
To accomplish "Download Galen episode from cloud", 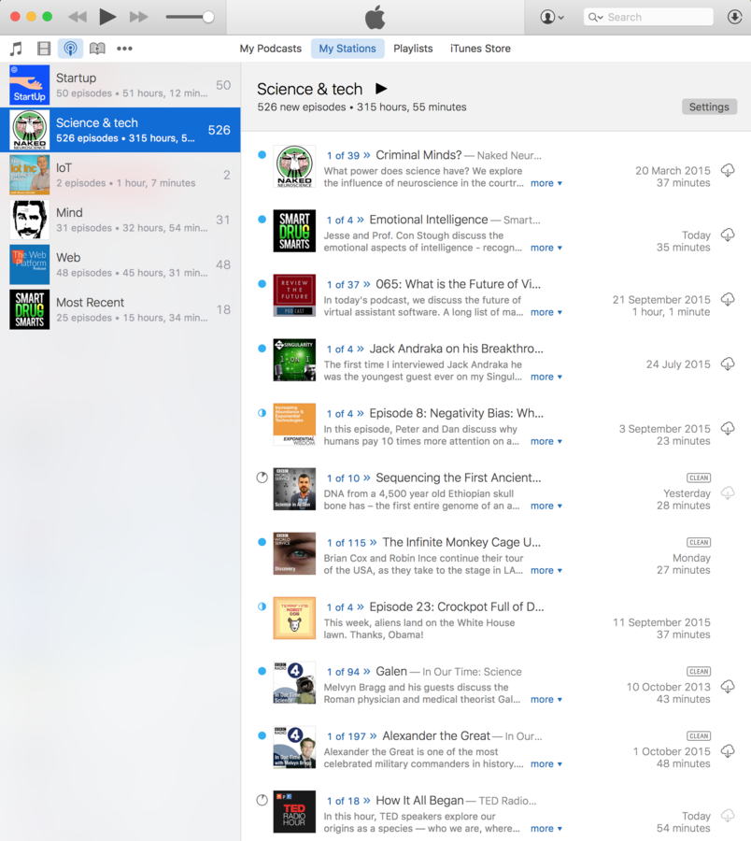I will [728, 687].
